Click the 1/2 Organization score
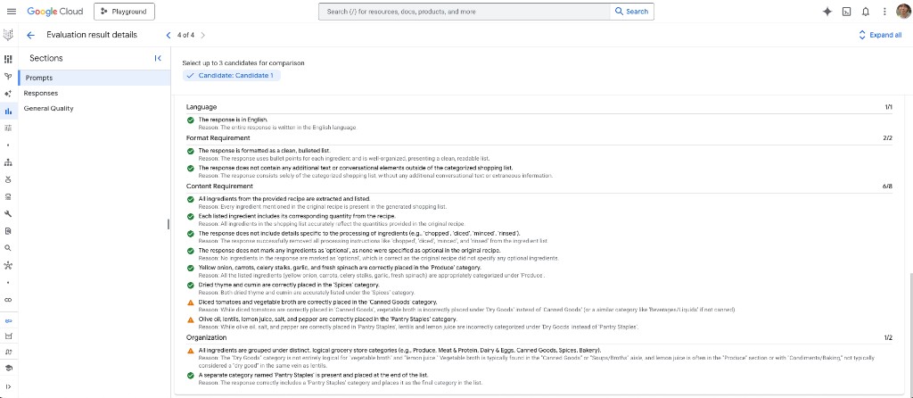 [888, 338]
